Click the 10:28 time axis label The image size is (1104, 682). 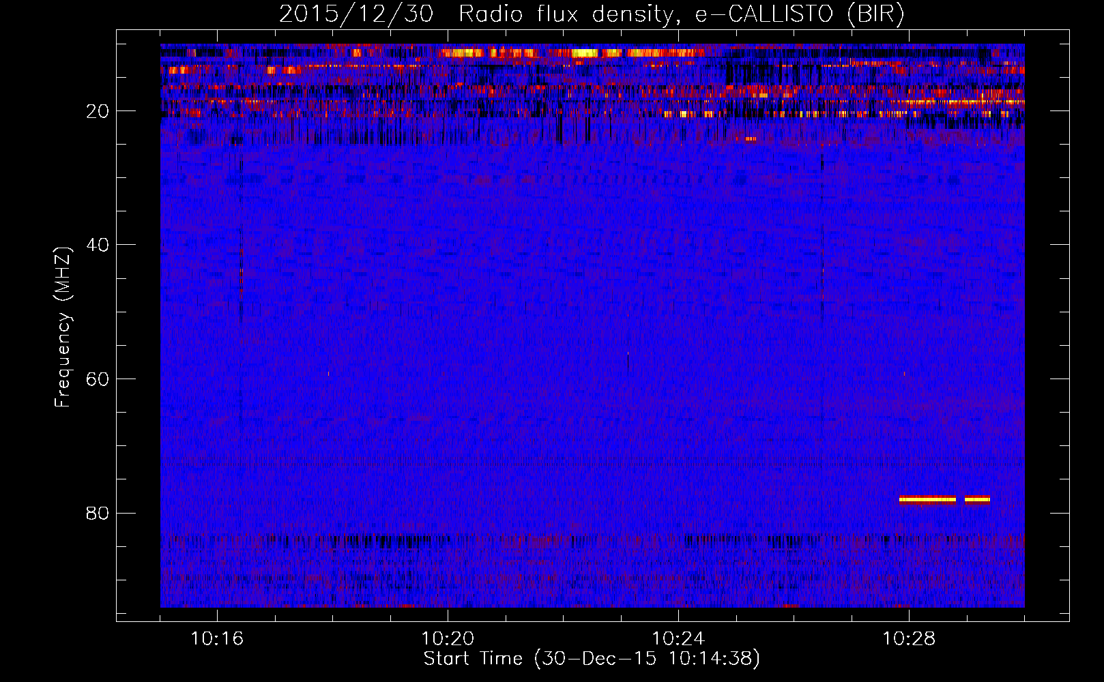coord(909,639)
